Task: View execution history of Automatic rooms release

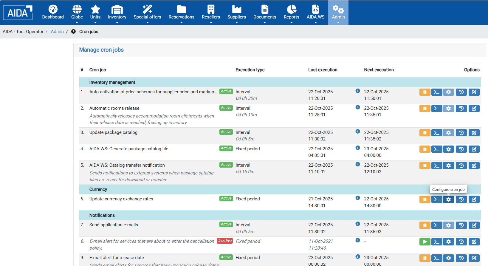Action: click(461, 109)
